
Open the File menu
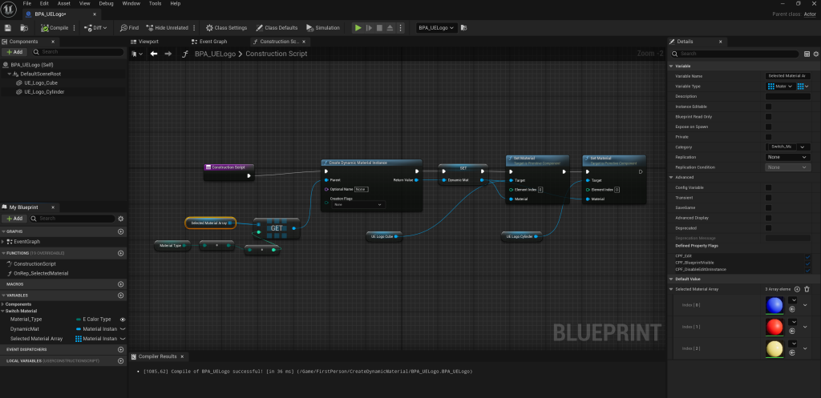point(27,3)
